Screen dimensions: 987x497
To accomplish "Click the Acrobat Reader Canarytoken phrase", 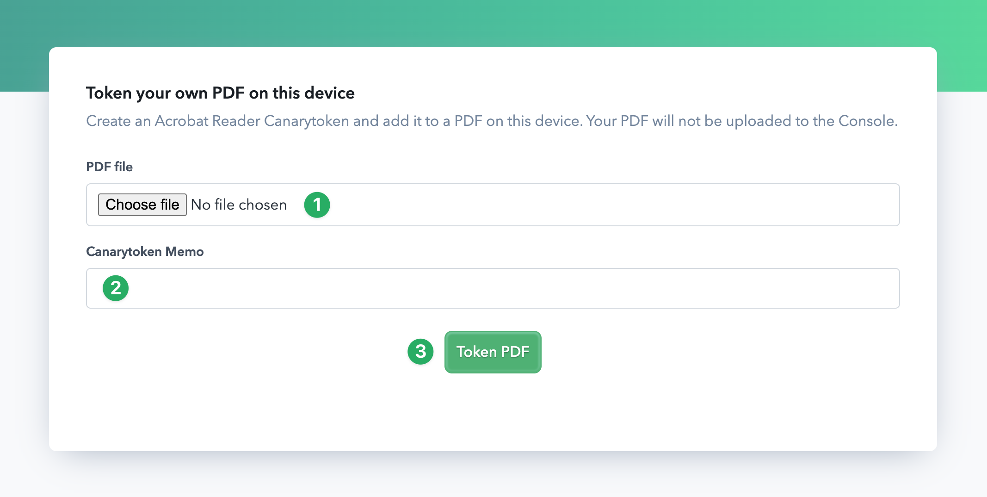I will (252, 121).
